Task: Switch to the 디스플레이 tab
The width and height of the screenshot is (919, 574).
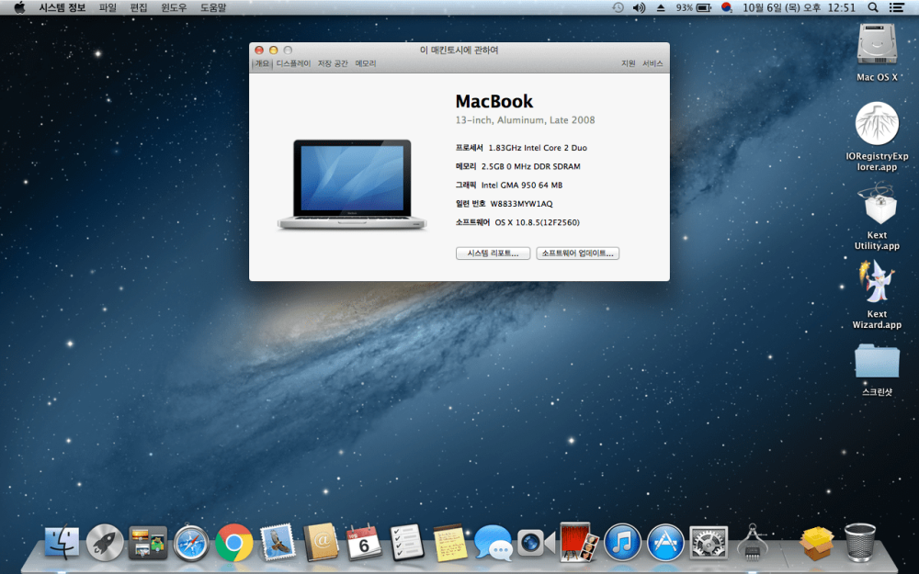Action: click(x=293, y=63)
